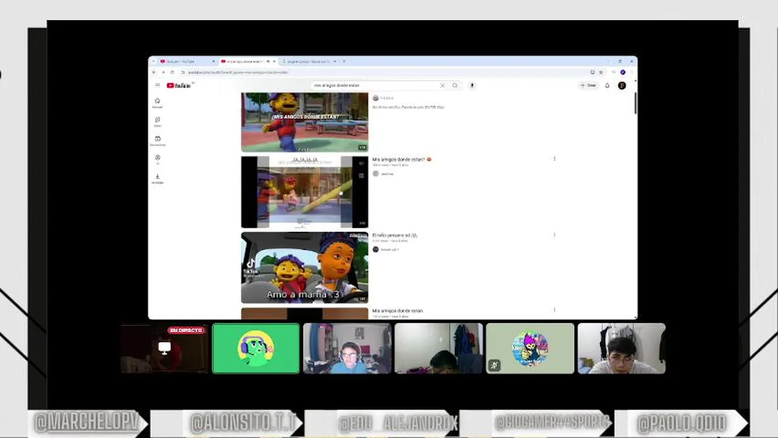
Task: Click the Crear create button
Action: (589, 86)
